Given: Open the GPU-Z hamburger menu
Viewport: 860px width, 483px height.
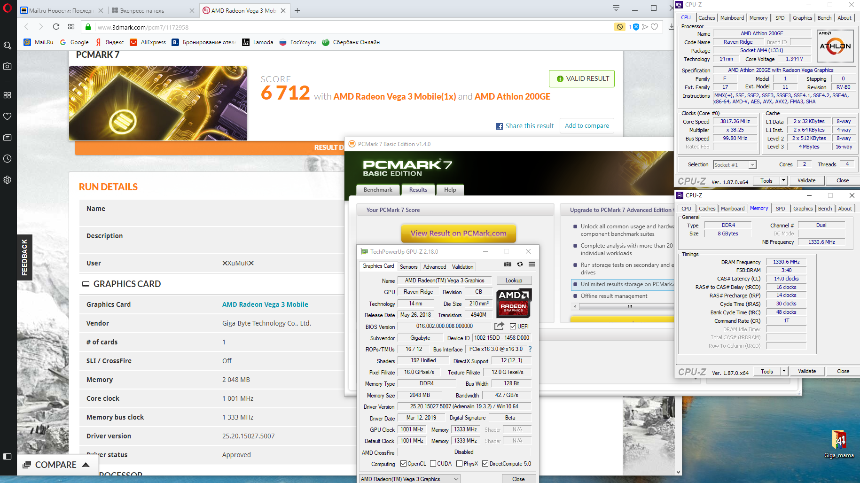Looking at the screenshot, I should (532, 264).
